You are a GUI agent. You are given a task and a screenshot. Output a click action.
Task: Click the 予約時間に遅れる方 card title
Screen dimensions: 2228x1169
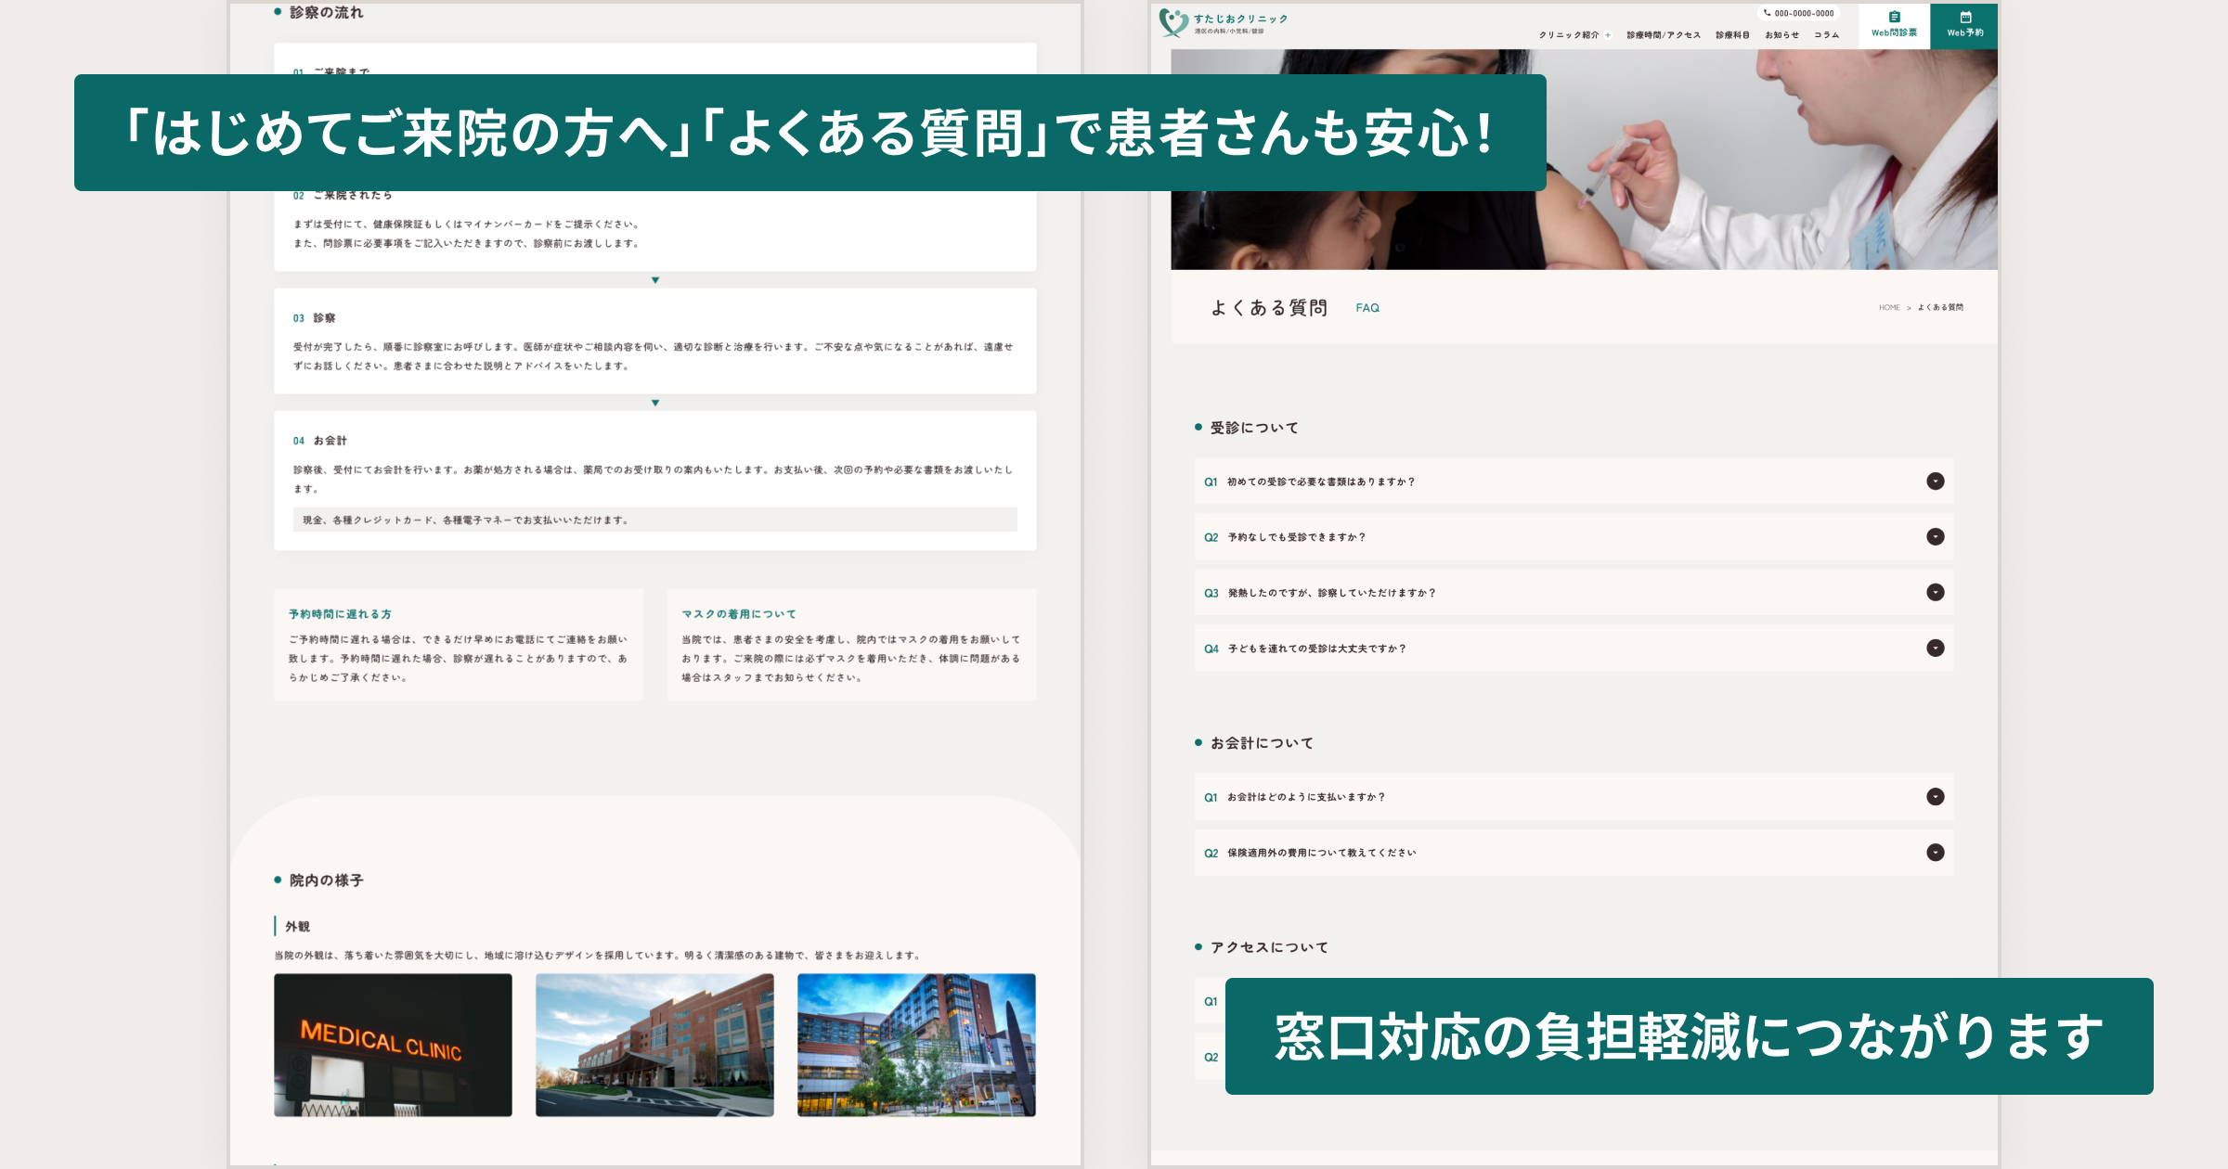coord(340,614)
